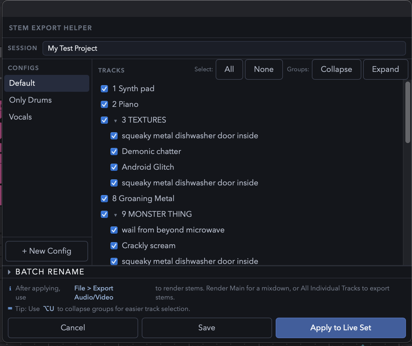Click the BATCH RENAME heading

(50, 272)
